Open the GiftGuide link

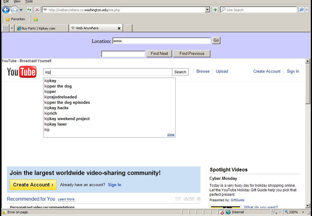[237, 200]
